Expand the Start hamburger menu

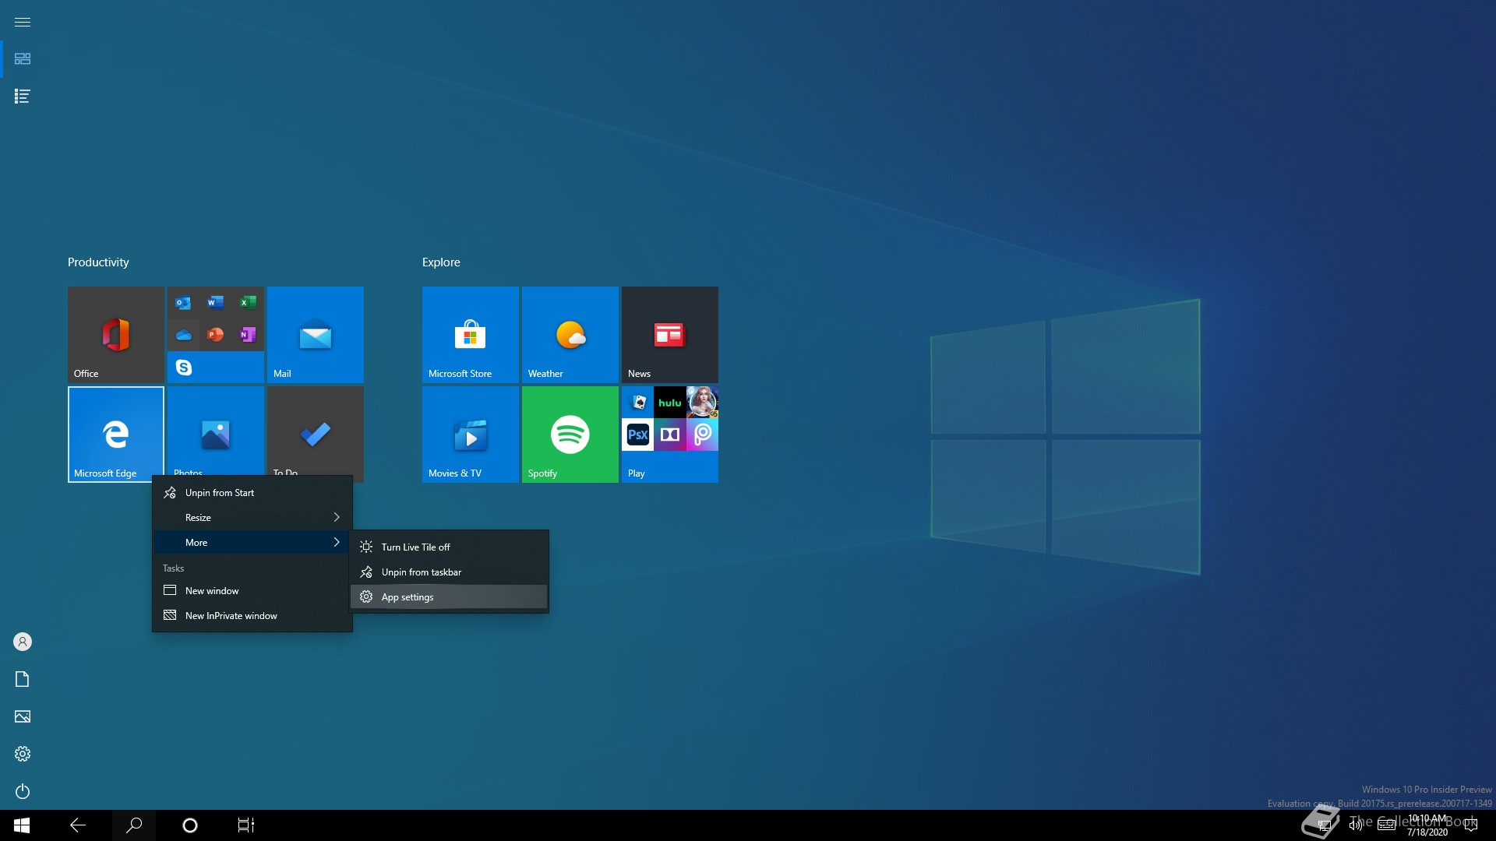[23, 22]
